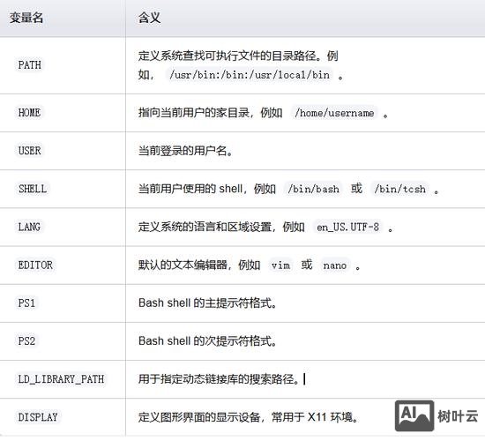Click the text Bash shell 的主提示符格式
Screen dimensions: 485x441
pyautogui.click(x=205, y=303)
